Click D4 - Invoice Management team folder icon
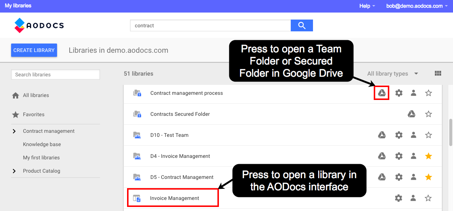Viewport: 453px width, 211px height. coord(137,156)
